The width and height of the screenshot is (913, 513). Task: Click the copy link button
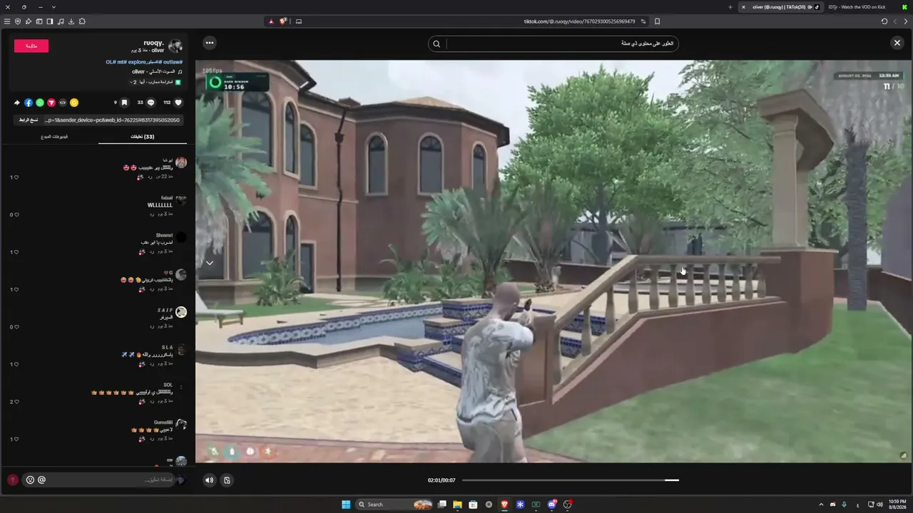coord(29,120)
